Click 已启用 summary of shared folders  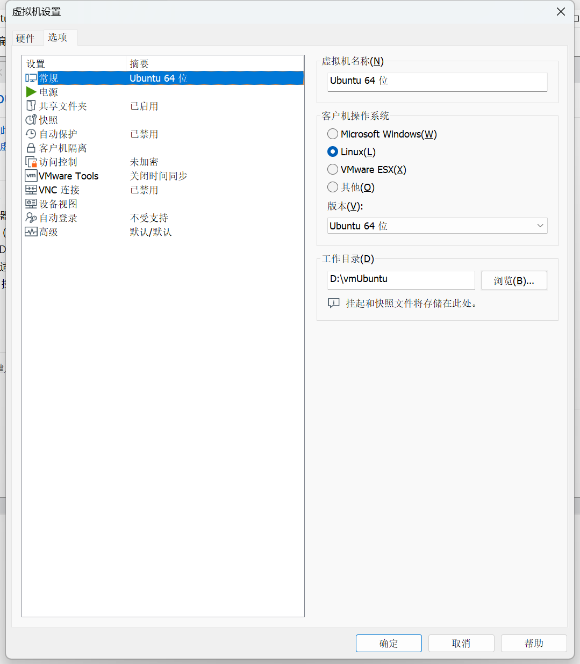144,106
